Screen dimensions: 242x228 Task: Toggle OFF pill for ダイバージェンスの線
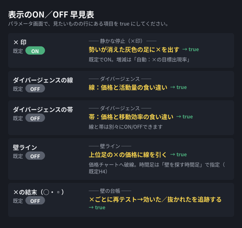click(x=35, y=89)
